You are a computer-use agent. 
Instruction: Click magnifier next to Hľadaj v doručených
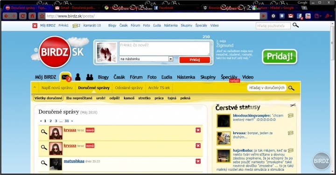pyautogui.click(x=291, y=88)
